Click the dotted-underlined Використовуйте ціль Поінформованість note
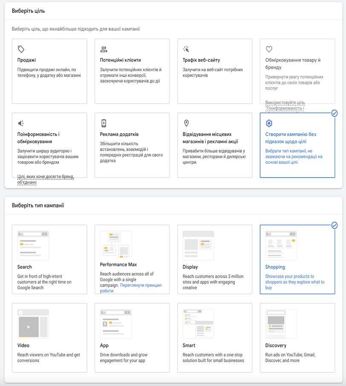The image size is (346, 386). pyautogui.click(x=285, y=105)
